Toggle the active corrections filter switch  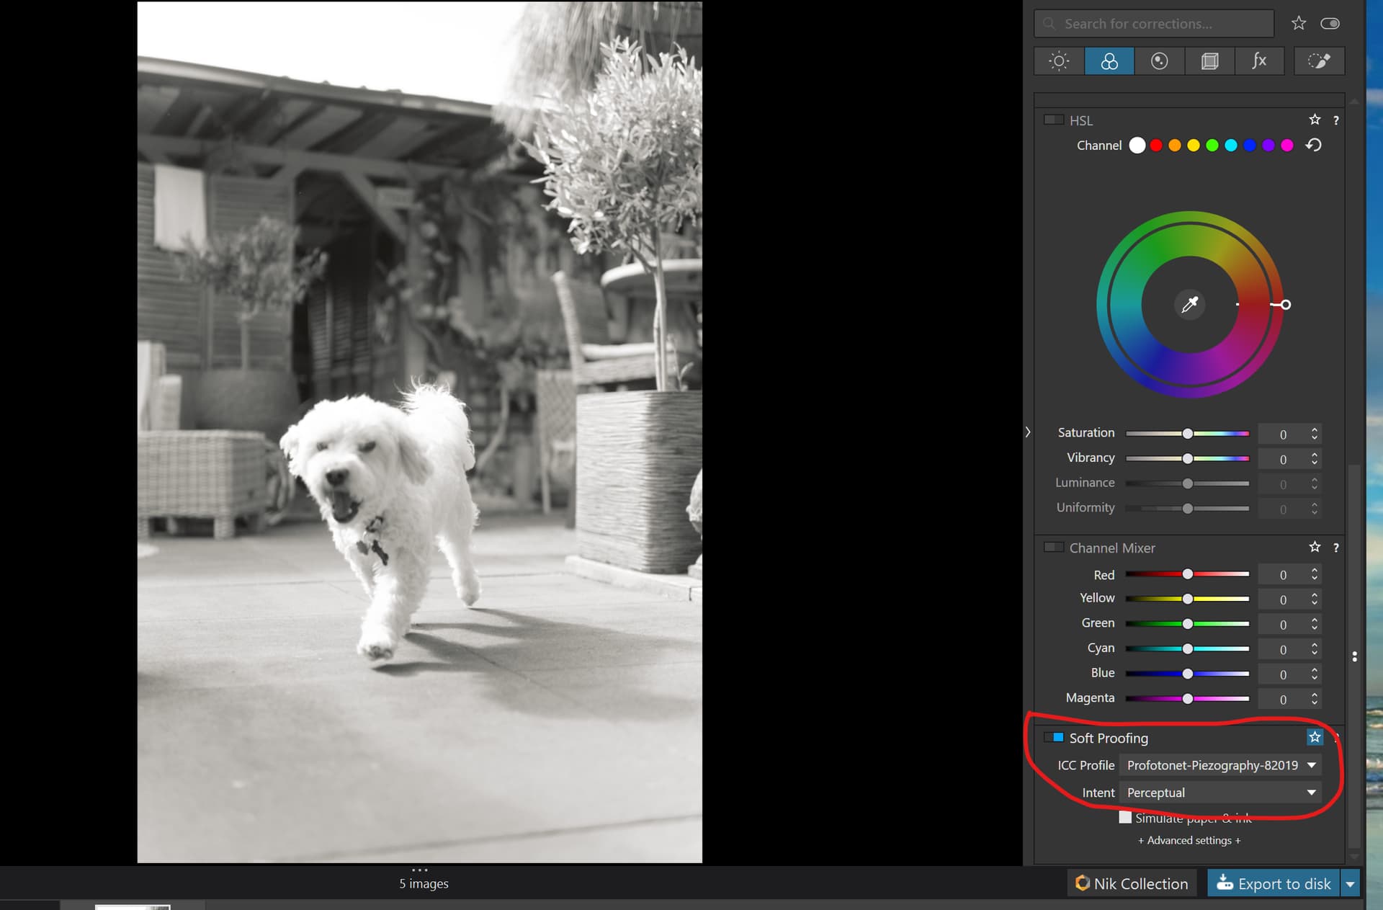[1330, 24]
